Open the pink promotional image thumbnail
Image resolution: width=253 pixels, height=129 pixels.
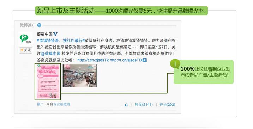[x=48, y=81]
